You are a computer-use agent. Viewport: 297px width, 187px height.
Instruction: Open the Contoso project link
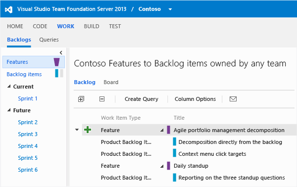[x=149, y=9]
